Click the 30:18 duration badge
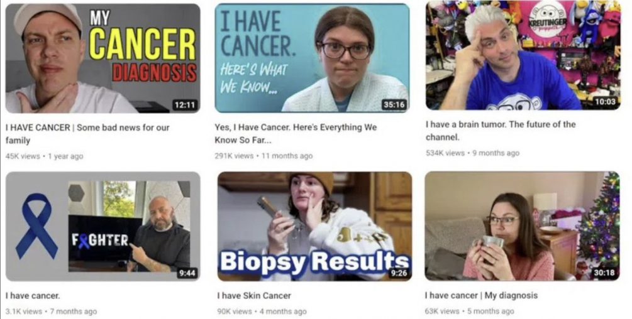 click(604, 273)
